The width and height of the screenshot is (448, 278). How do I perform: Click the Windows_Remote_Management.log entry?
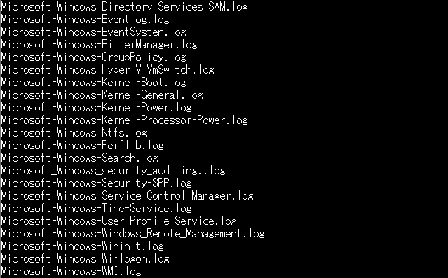pyautogui.click(x=133, y=233)
